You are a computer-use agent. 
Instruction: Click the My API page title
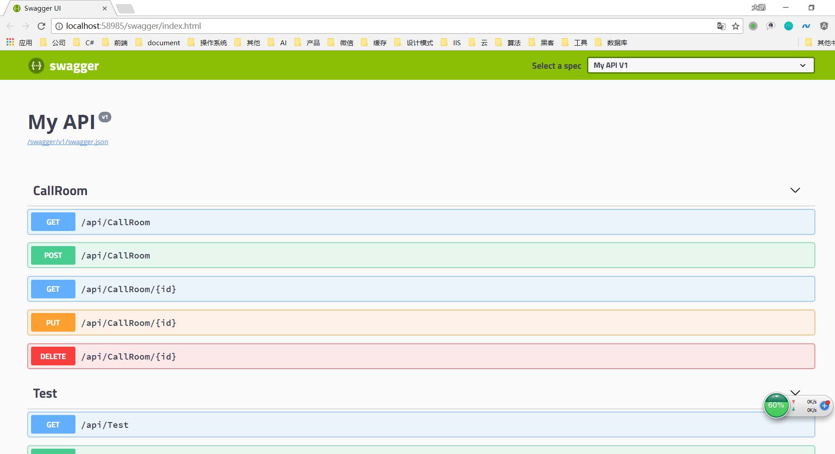tap(62, 122)
